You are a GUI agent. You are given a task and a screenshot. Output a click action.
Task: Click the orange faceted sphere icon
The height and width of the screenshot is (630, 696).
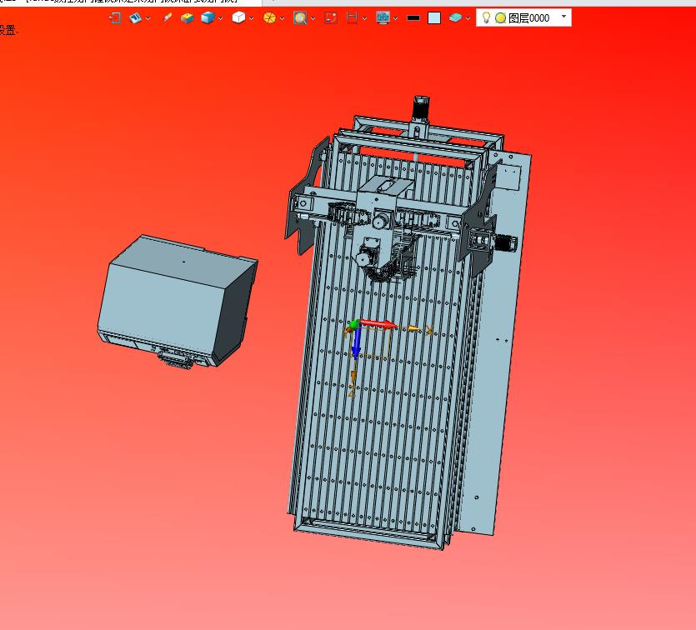coord(269,17)
